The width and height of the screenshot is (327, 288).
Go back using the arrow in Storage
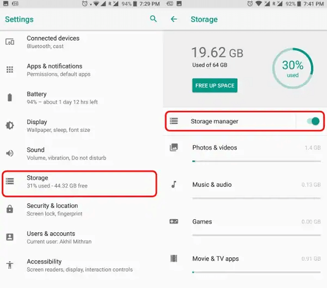174,19
